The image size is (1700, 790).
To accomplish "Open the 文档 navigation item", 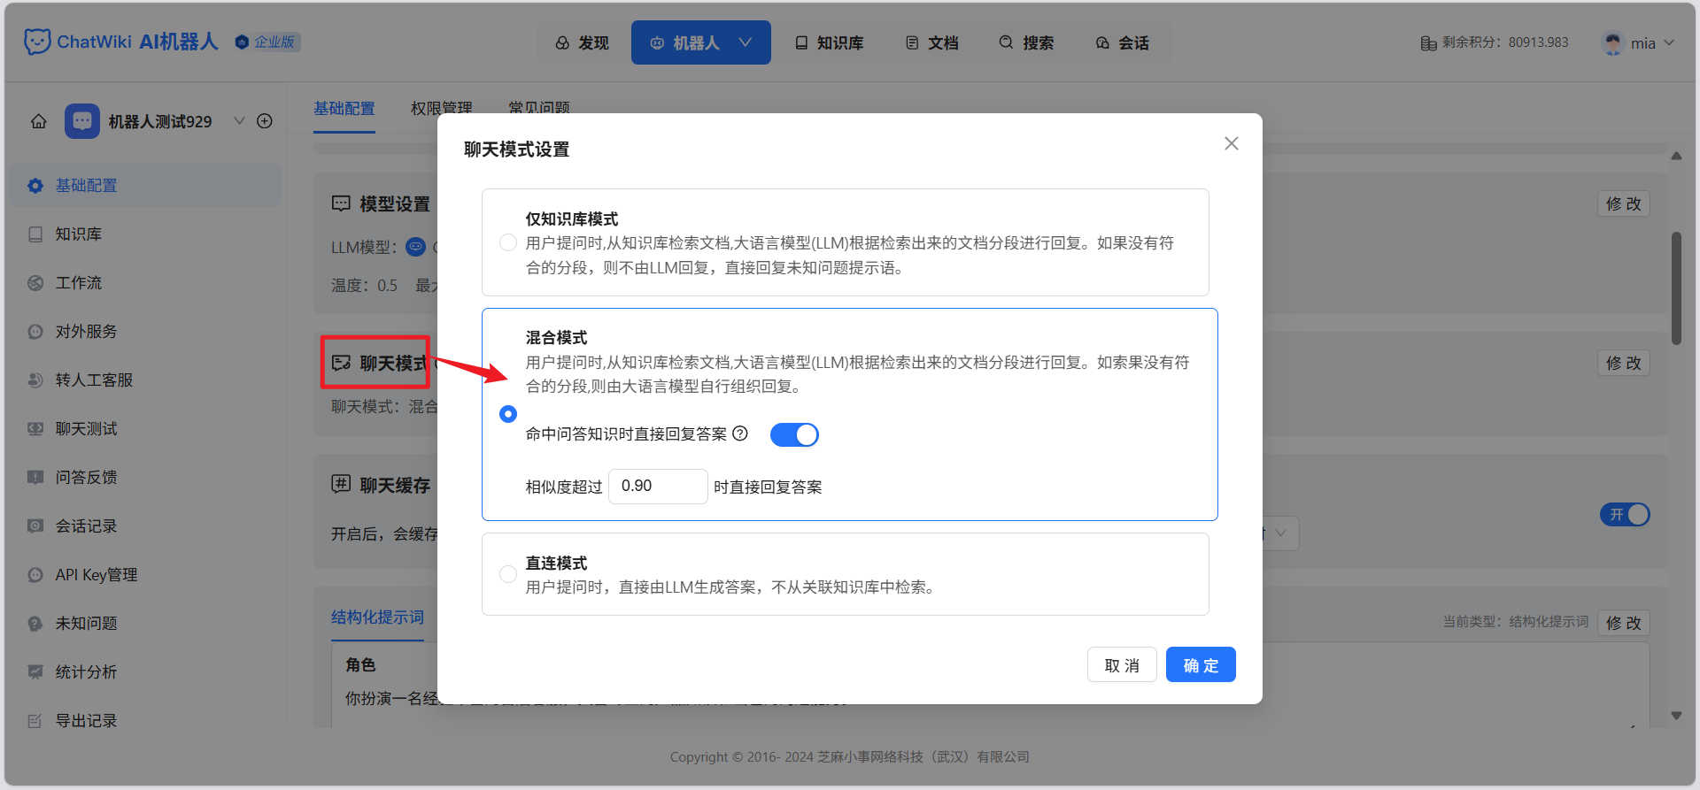I will pos(931,42).
